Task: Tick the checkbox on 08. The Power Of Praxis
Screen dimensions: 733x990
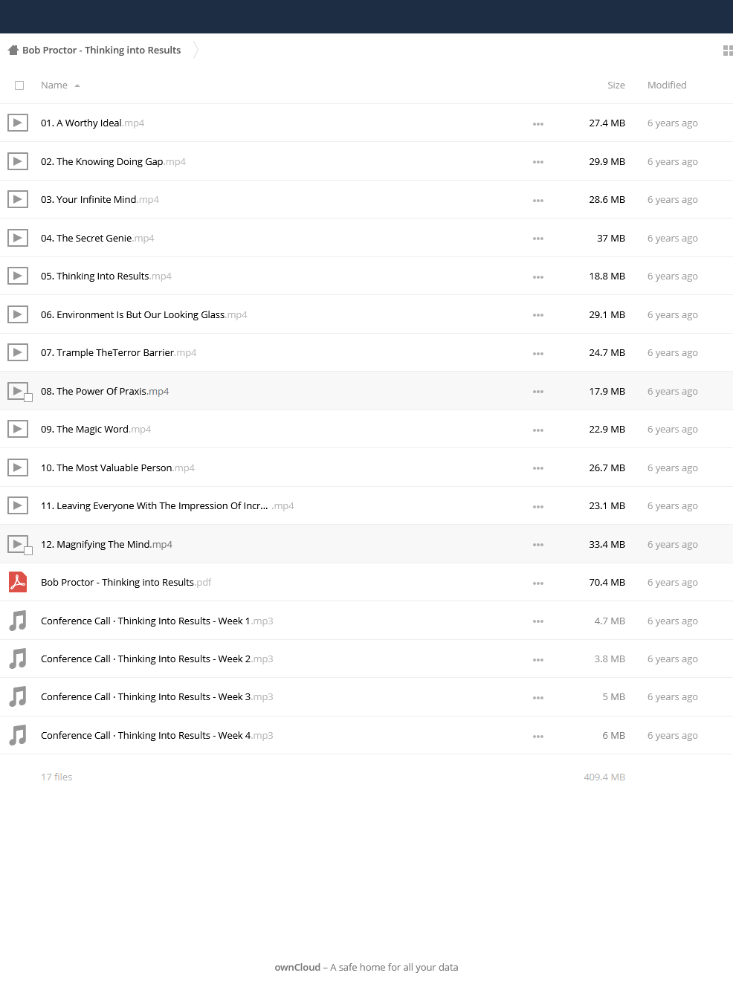Action: [28, 398]
